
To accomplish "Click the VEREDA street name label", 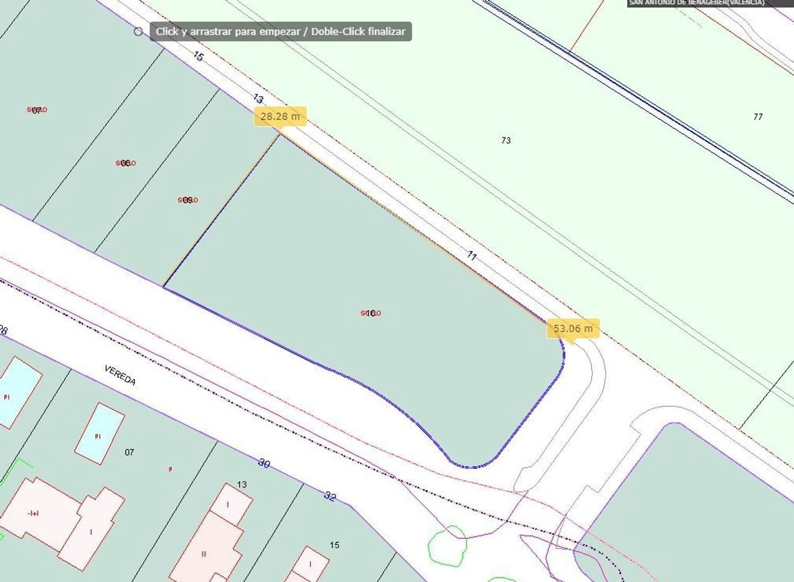I will pyautogui.click(x=120, y=375).
